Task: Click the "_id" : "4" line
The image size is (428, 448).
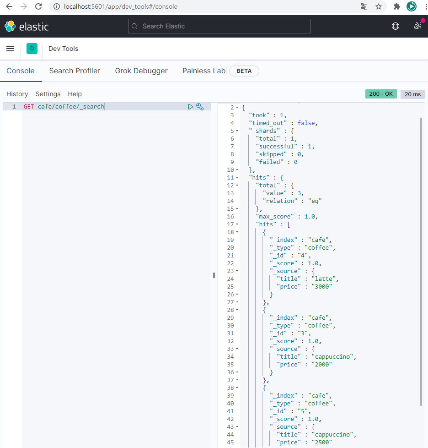Action: 290,256
